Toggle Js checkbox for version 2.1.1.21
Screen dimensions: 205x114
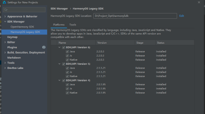[67, 72]
